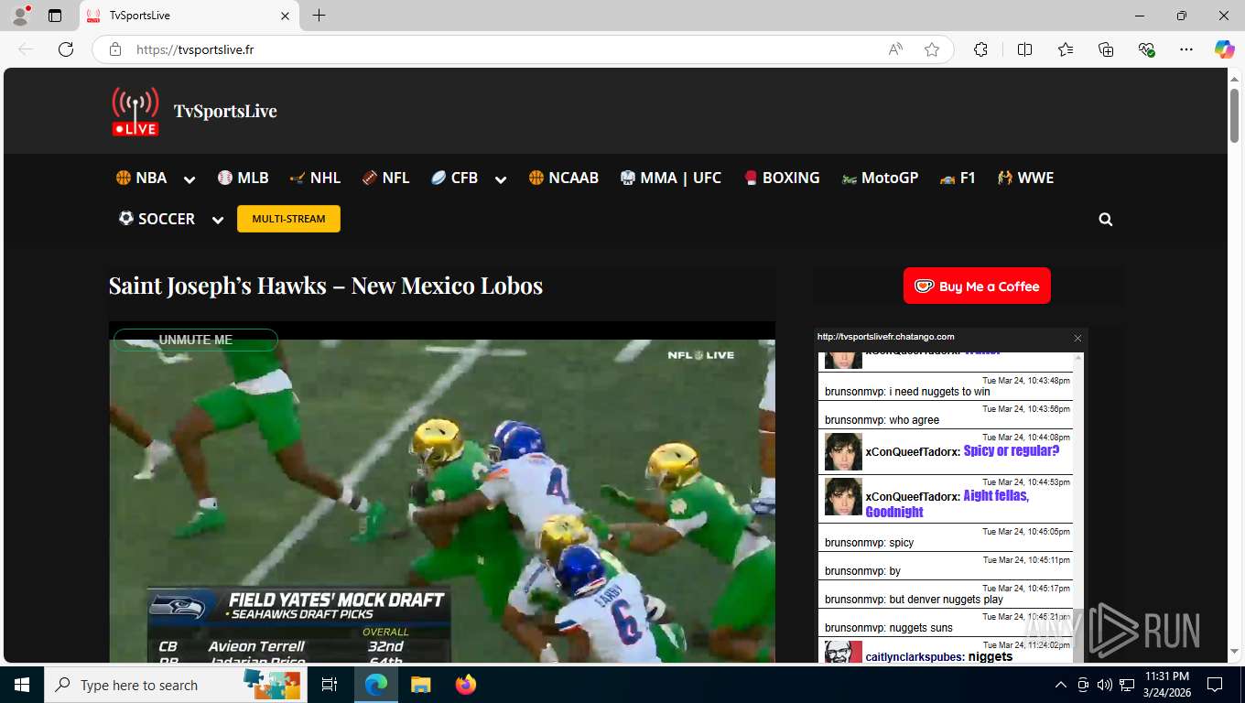
Task: Open the Notifications center icon
Action: [x=1215, y=685]
